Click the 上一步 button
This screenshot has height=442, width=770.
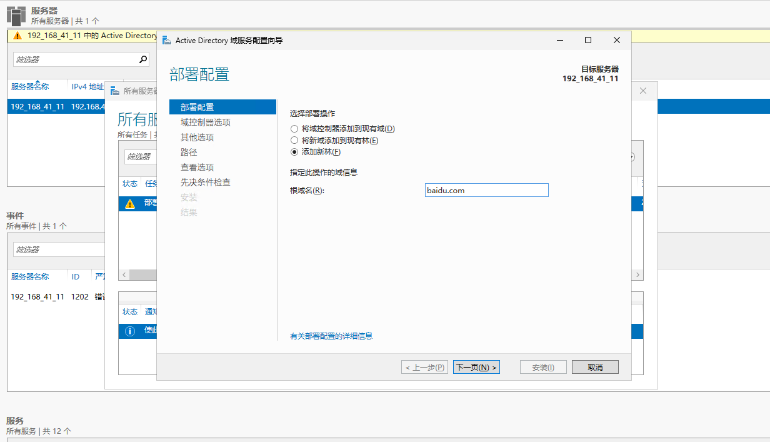click(x=424, y=367)
